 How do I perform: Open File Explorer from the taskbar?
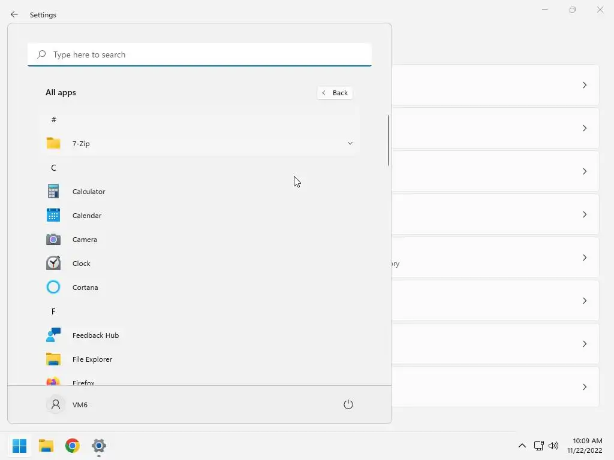coord(46,446)
